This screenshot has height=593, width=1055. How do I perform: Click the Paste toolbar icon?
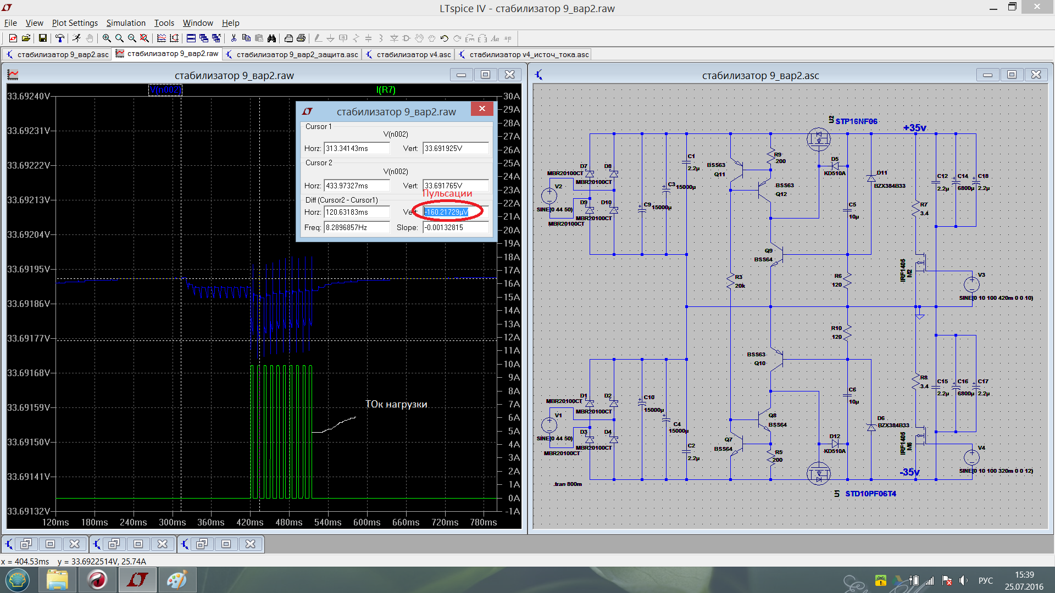(259, 38)
